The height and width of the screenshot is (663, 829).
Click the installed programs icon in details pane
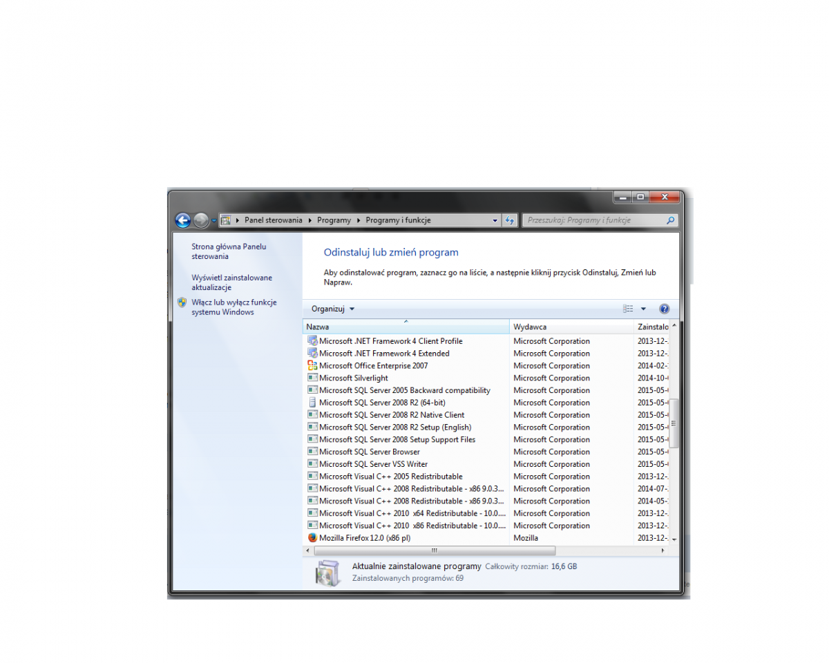coord(327,573)
